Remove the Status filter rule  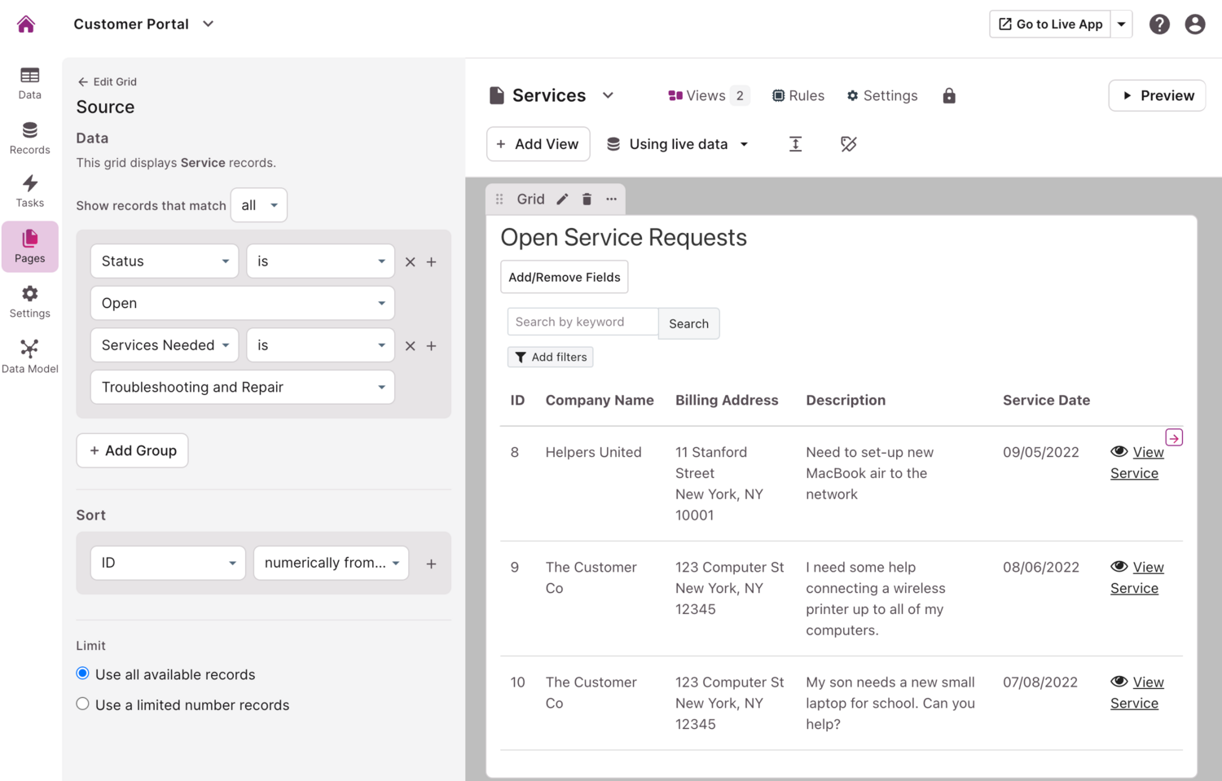coord(410,262)
